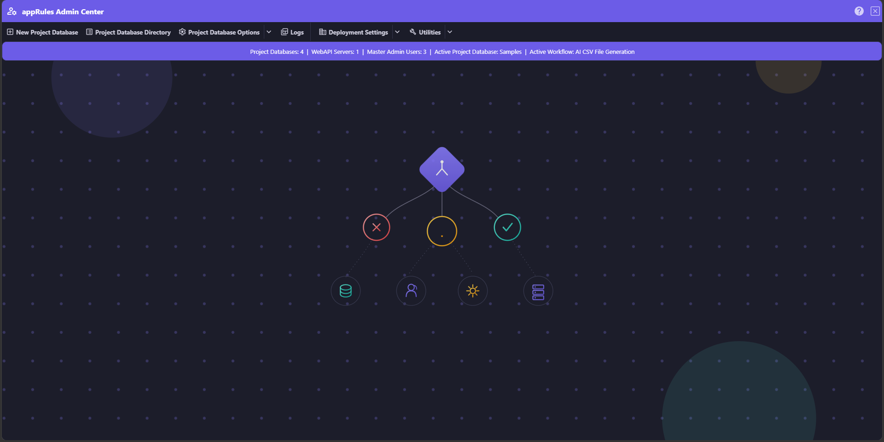884x442 pixels.
Task: Expand the Deployment Settings dropdown arrow
Action: click(397, 32)
